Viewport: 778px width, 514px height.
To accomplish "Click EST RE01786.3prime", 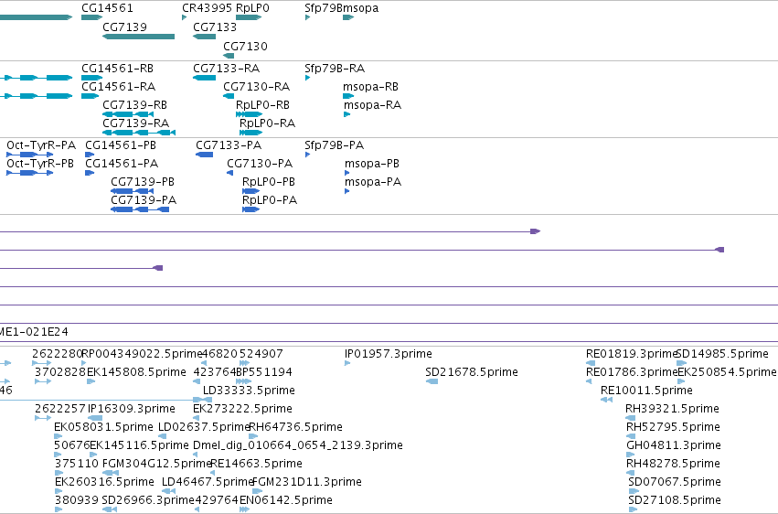I will pos(631,371).
